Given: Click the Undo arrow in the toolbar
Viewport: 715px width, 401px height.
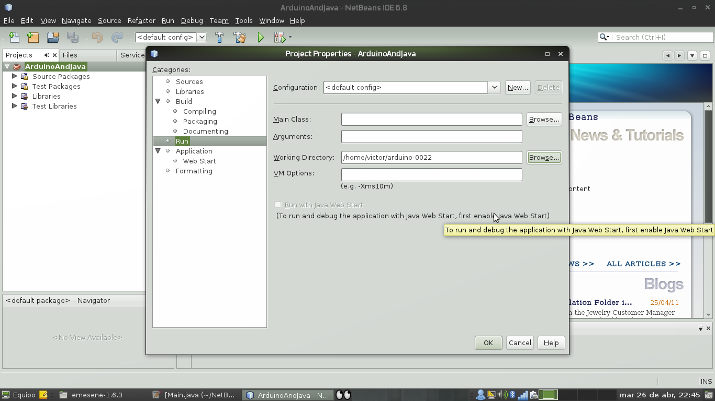Looking at the screenshot, I should 97,37.
